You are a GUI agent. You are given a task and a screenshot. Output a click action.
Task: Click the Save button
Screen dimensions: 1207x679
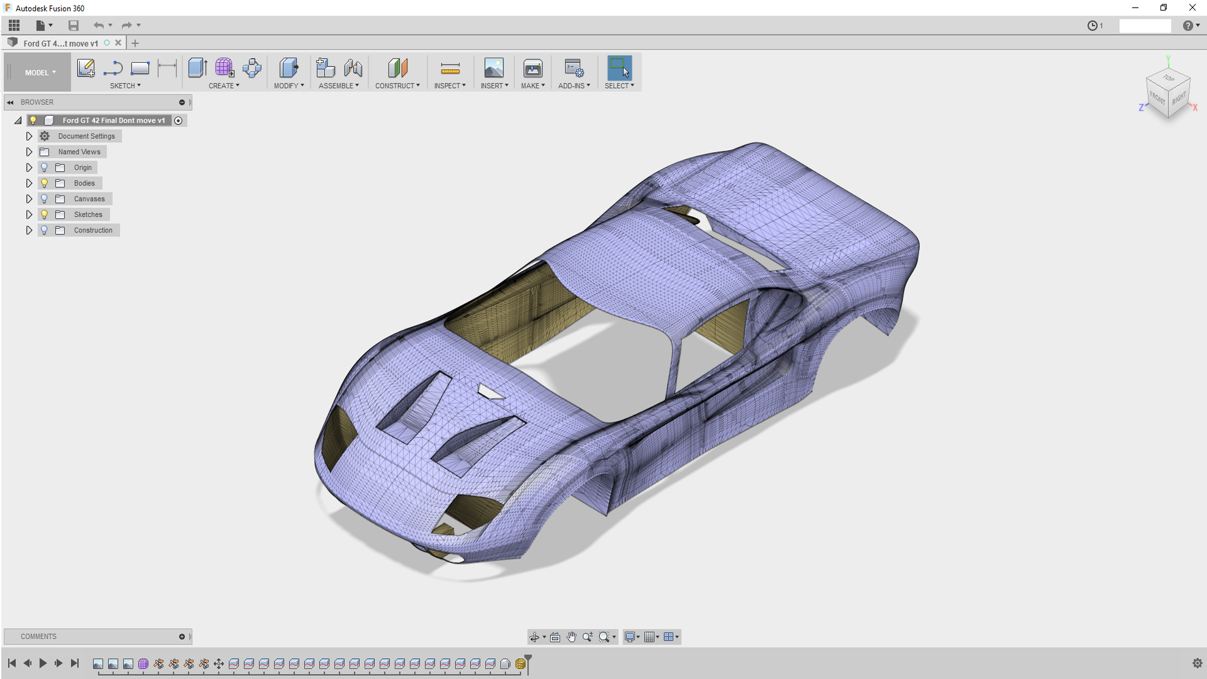click(x=74, y=25)
